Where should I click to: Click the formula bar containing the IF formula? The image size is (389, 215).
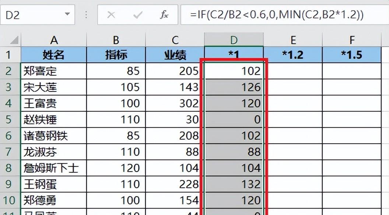[285, 15]
